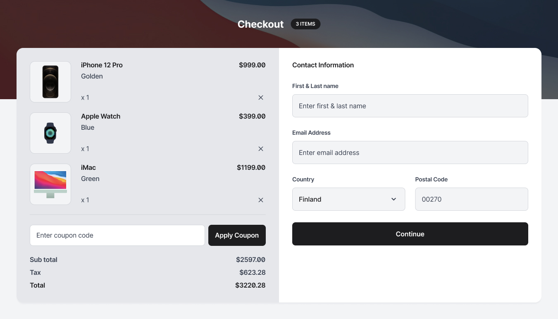This screenshot has width=558, height=319.
Task: Remove the iPhone 12 Pro from cart
Action: click(x=261, y=98)
